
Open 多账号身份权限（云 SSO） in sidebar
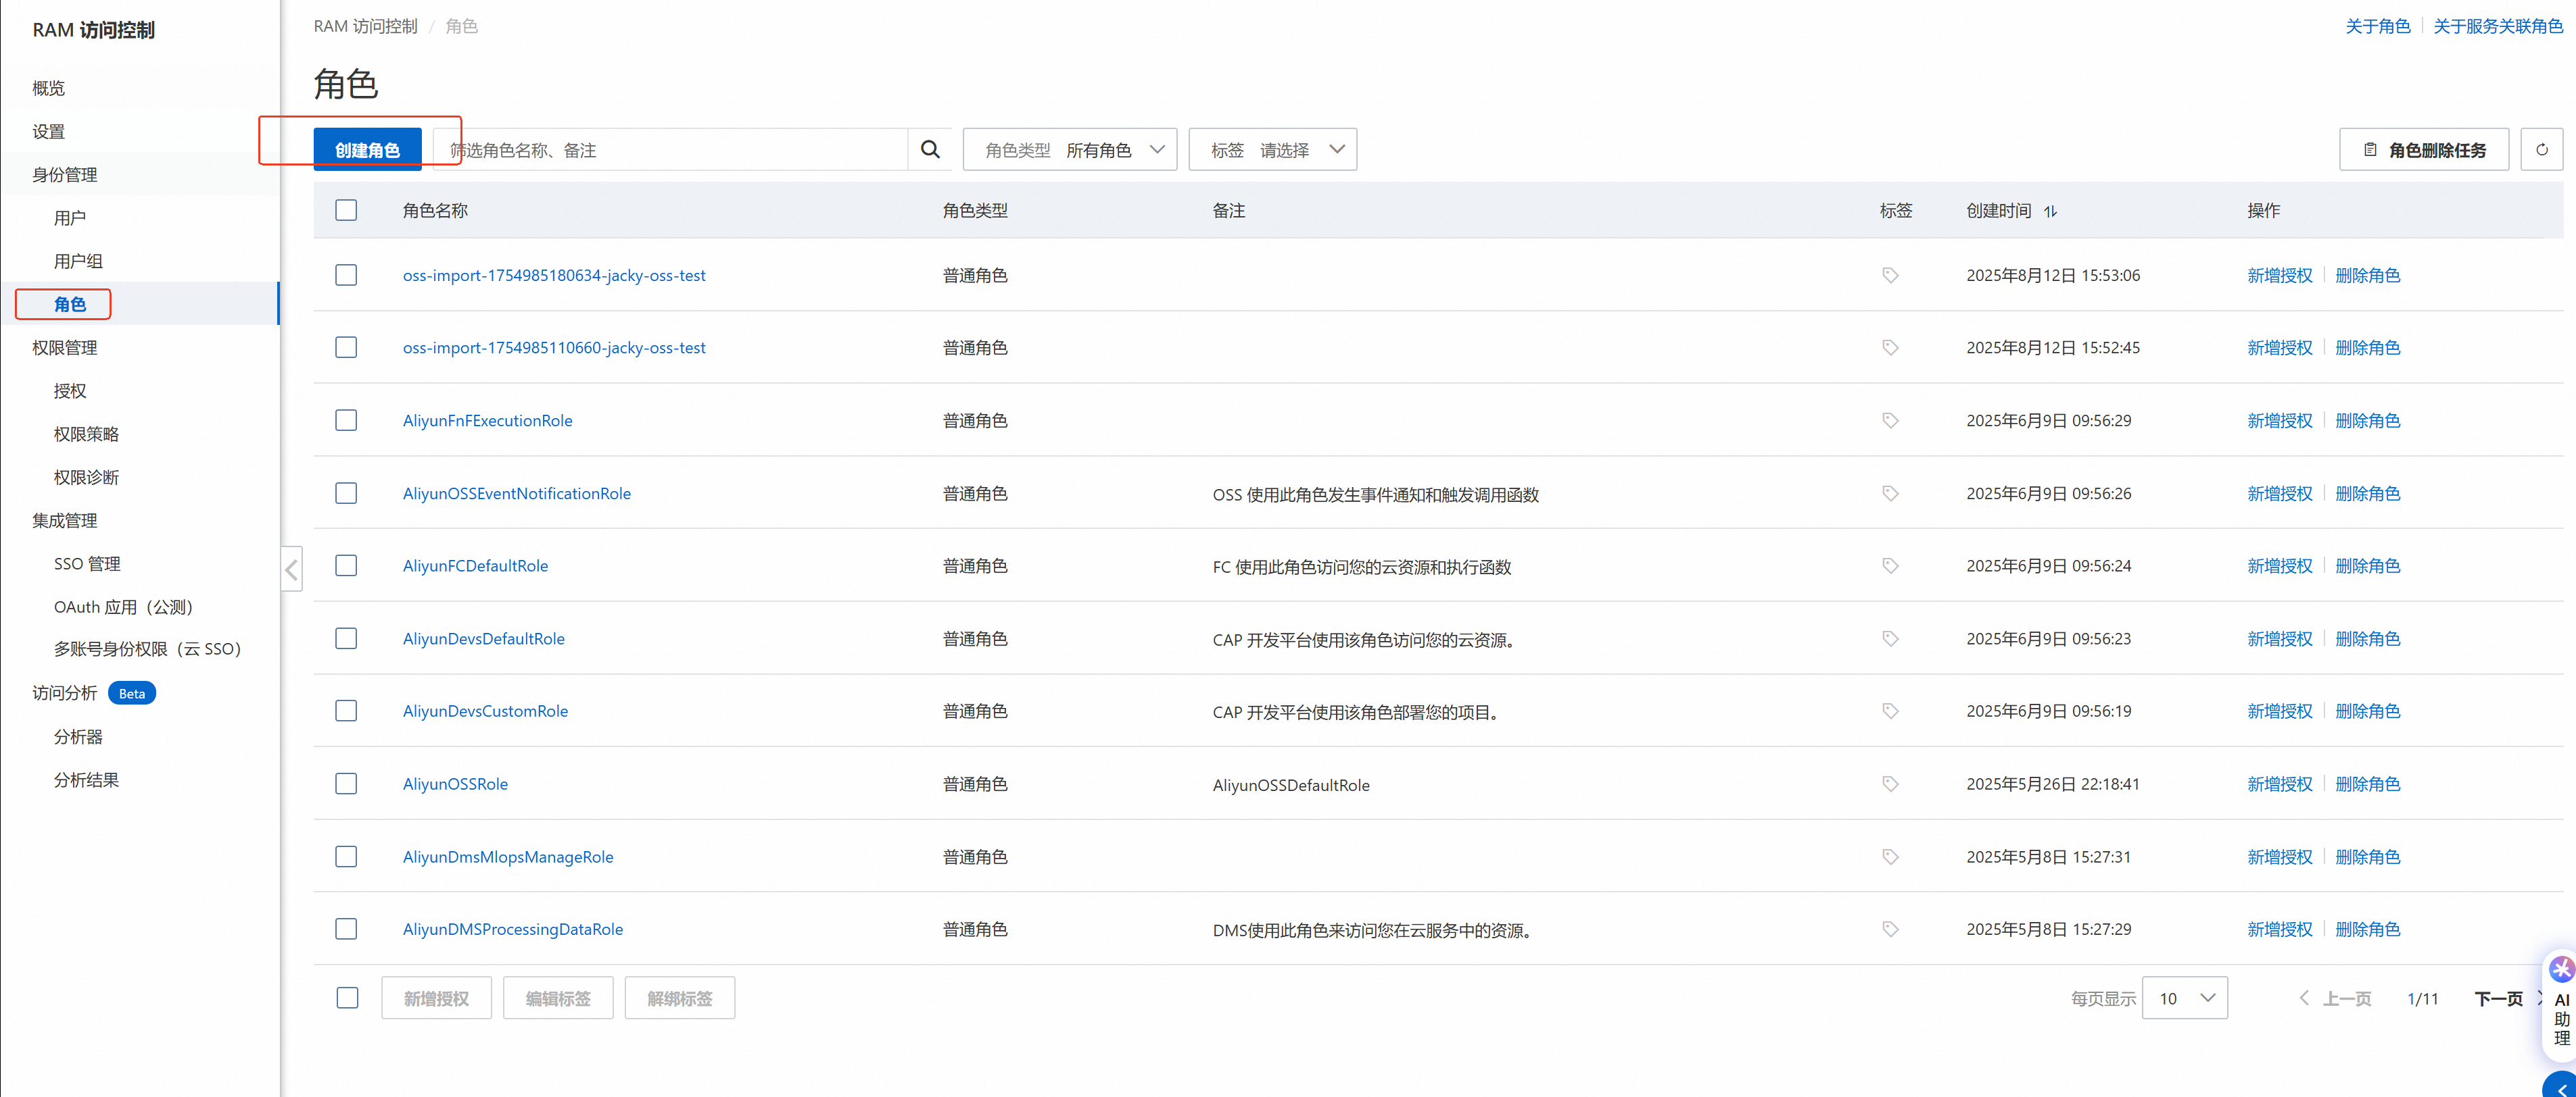pos(148,649)
